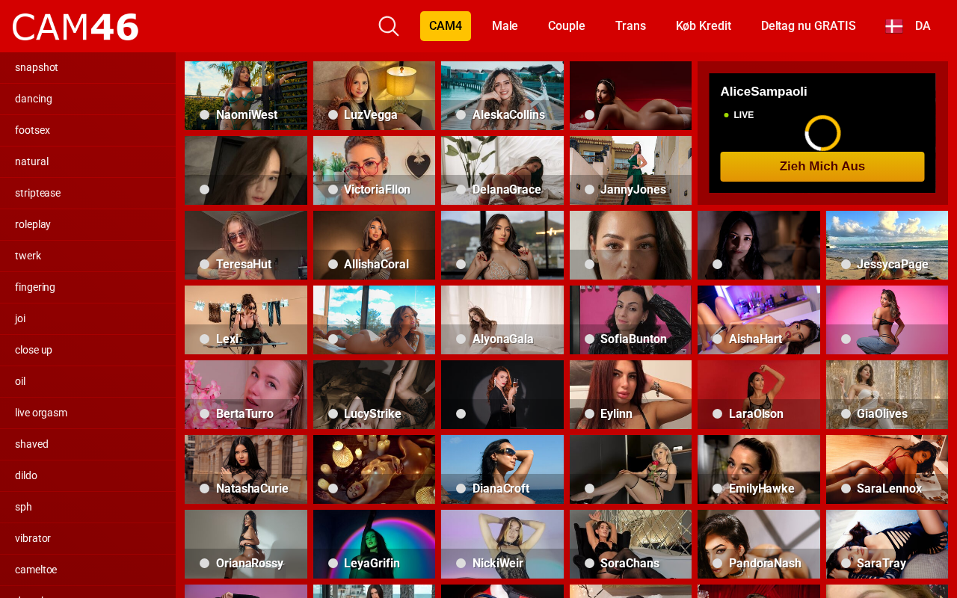
Task: Select the snapshot tag in sidebar
Action: click(x=87, y=67)
